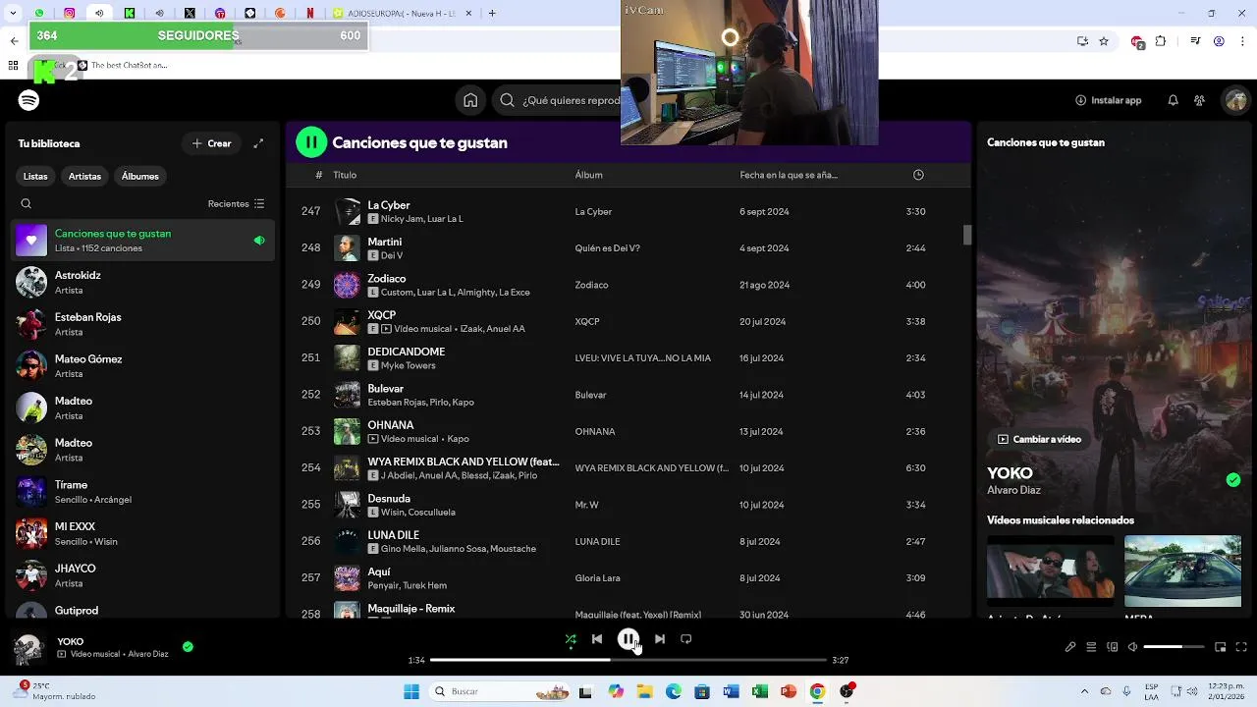Screen dimensions: 1257x707
Task: Open Esteban Rojas artist in library
Action: [143, 324]
